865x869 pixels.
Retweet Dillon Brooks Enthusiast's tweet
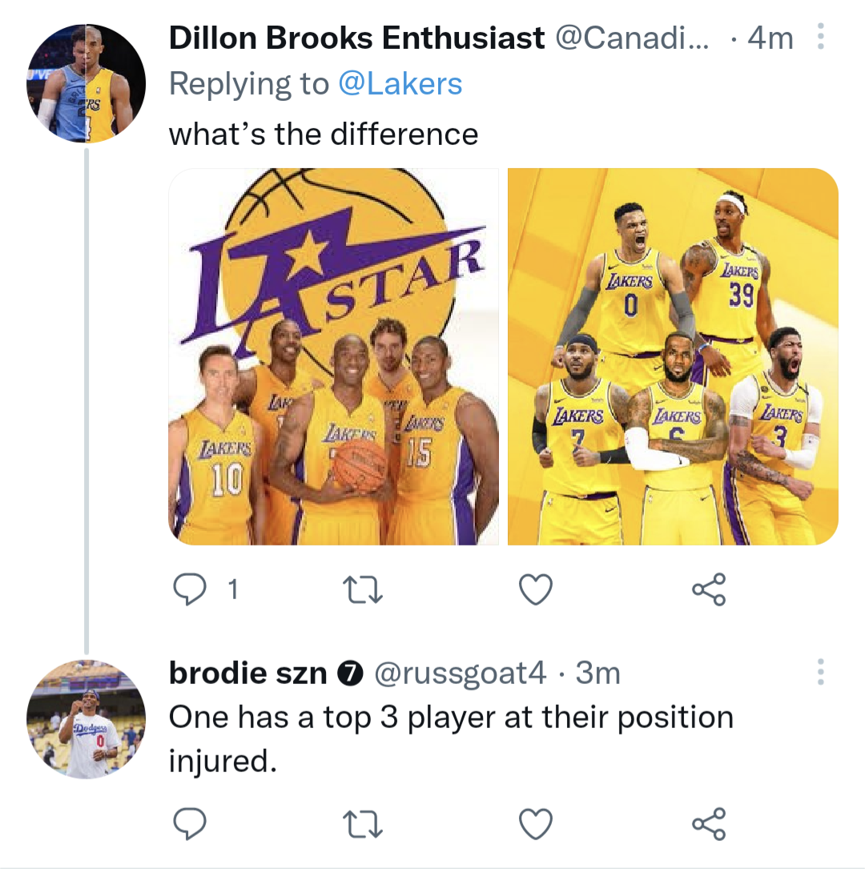(363, 589)
